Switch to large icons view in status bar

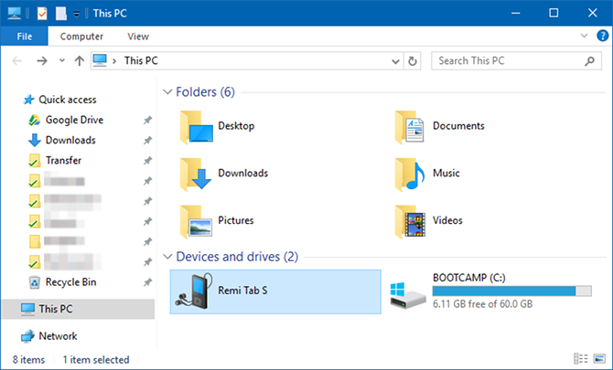(x=599, y=358)
